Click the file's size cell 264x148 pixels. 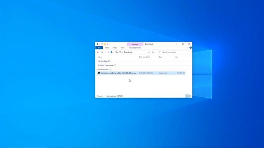[181, 73]
